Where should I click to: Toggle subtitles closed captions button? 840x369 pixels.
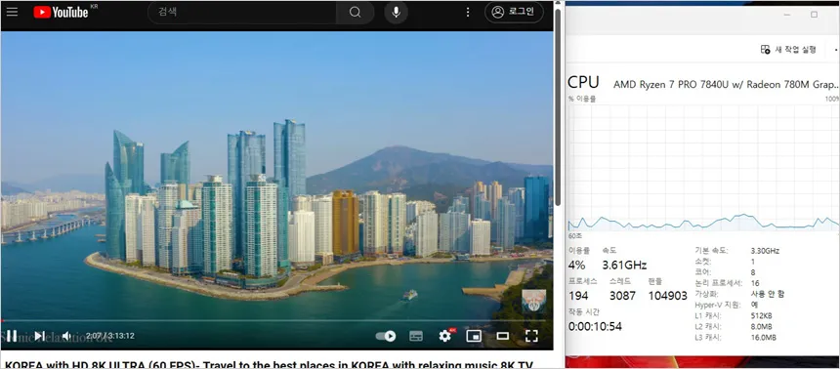pos(416,336)
